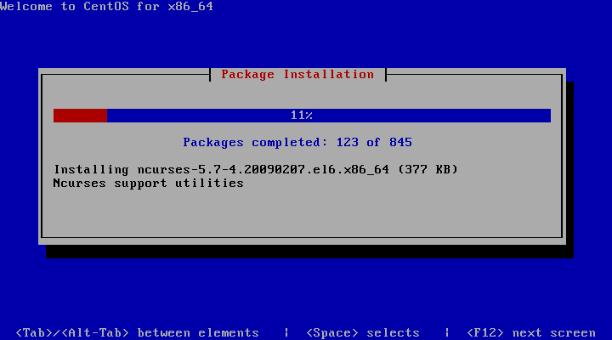The image size is (612, 340).
Task: Click the Package Installation dialog title
Action: point(297,74)
